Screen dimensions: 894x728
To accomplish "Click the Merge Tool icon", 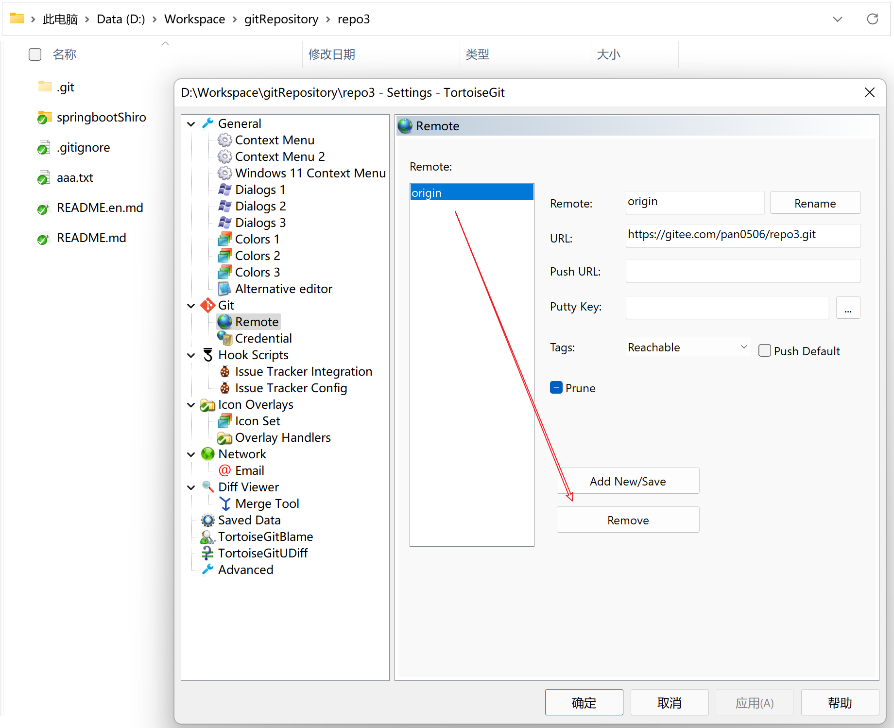I will point(224,503).
